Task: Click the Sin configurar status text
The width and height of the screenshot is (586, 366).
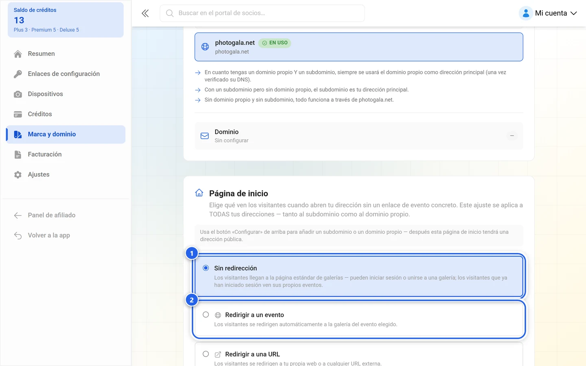Action: point(232,141)
